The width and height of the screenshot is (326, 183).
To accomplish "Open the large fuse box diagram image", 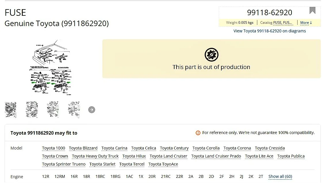I will point(52,68).
